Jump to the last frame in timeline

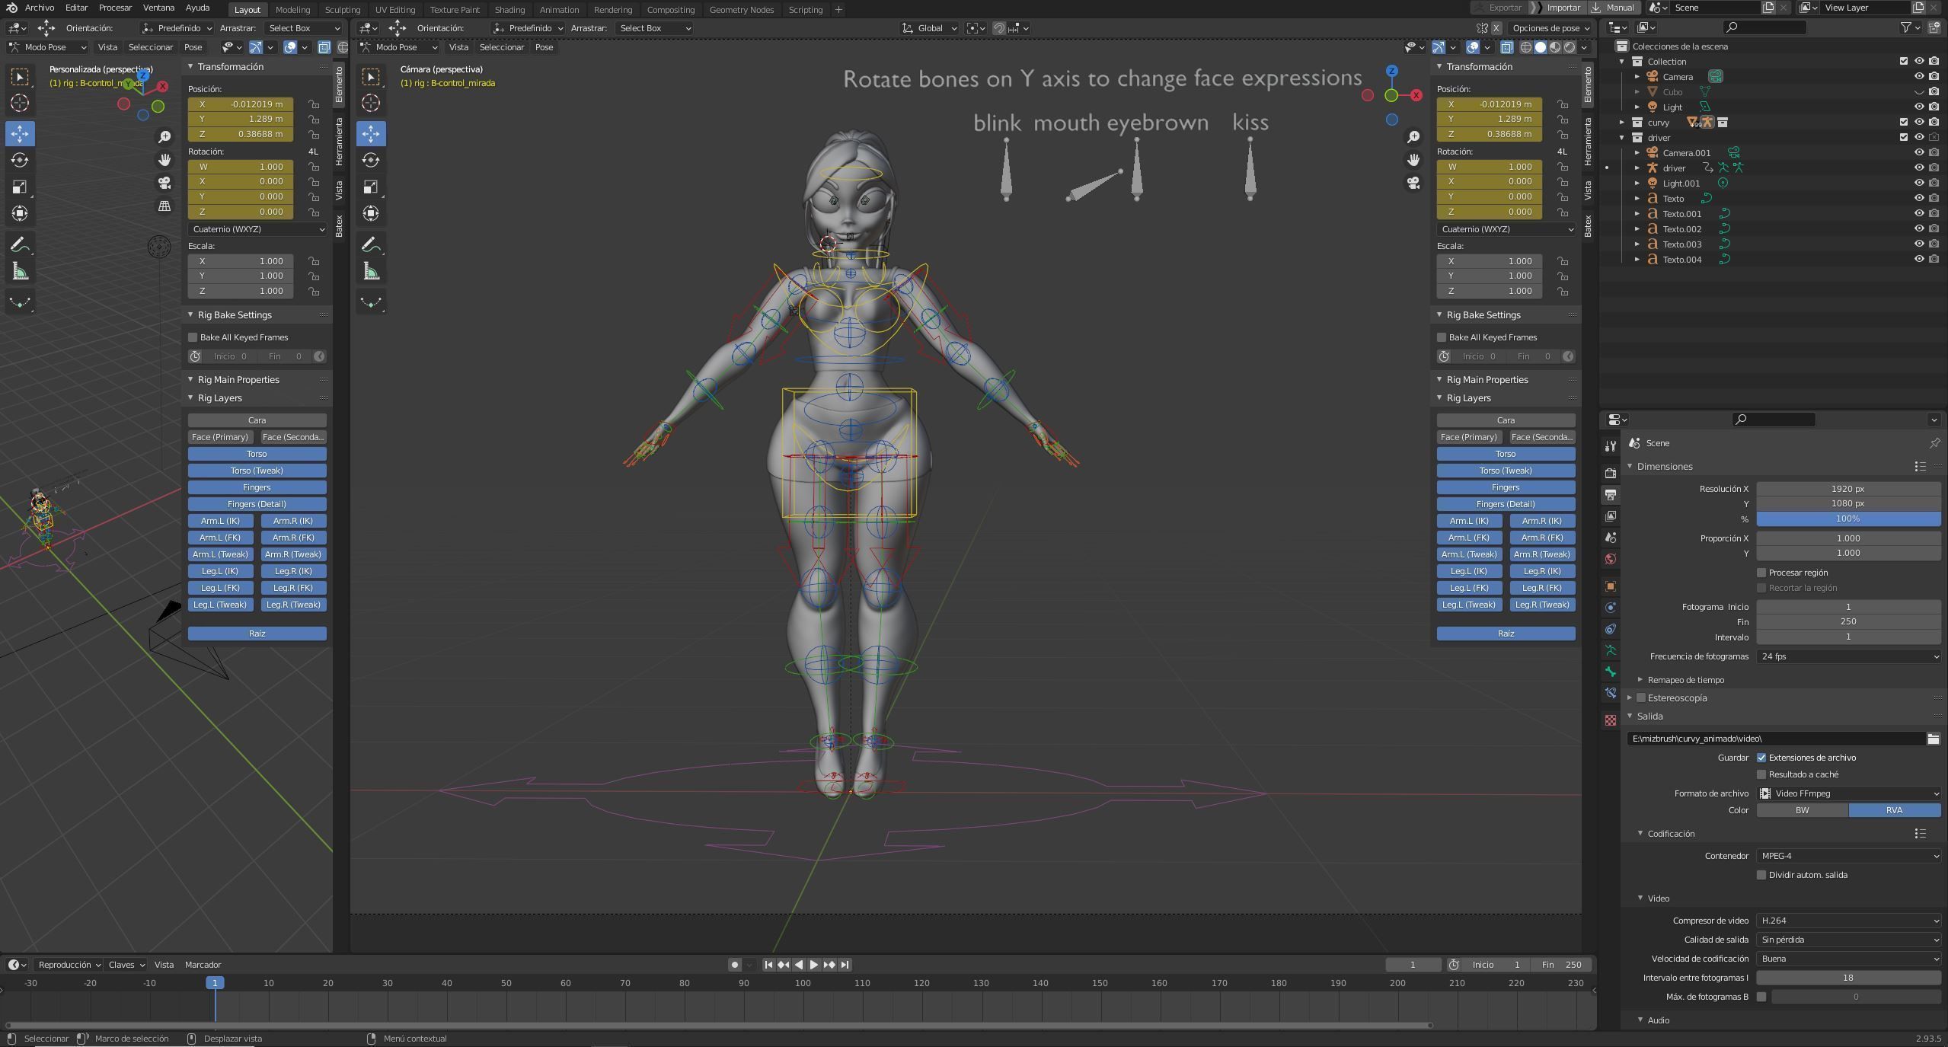tap(845, 965)
